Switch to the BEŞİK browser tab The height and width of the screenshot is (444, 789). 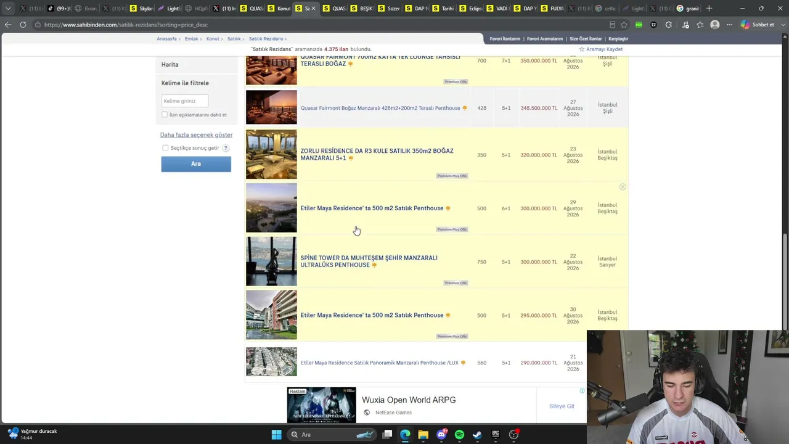pos(361,9)
